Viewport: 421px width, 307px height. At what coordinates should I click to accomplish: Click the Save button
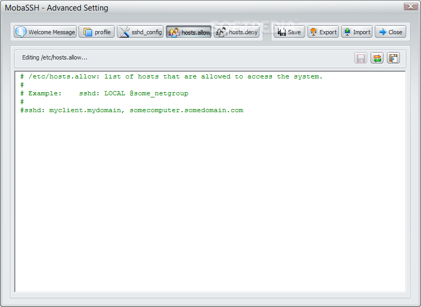tap(289, 32)
